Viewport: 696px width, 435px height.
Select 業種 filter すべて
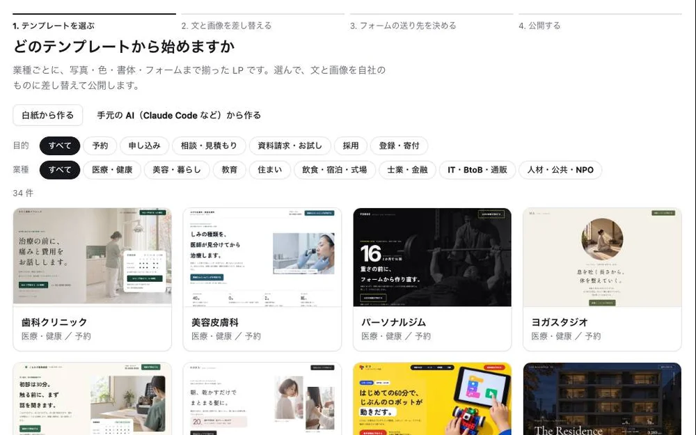pos(60,170)
